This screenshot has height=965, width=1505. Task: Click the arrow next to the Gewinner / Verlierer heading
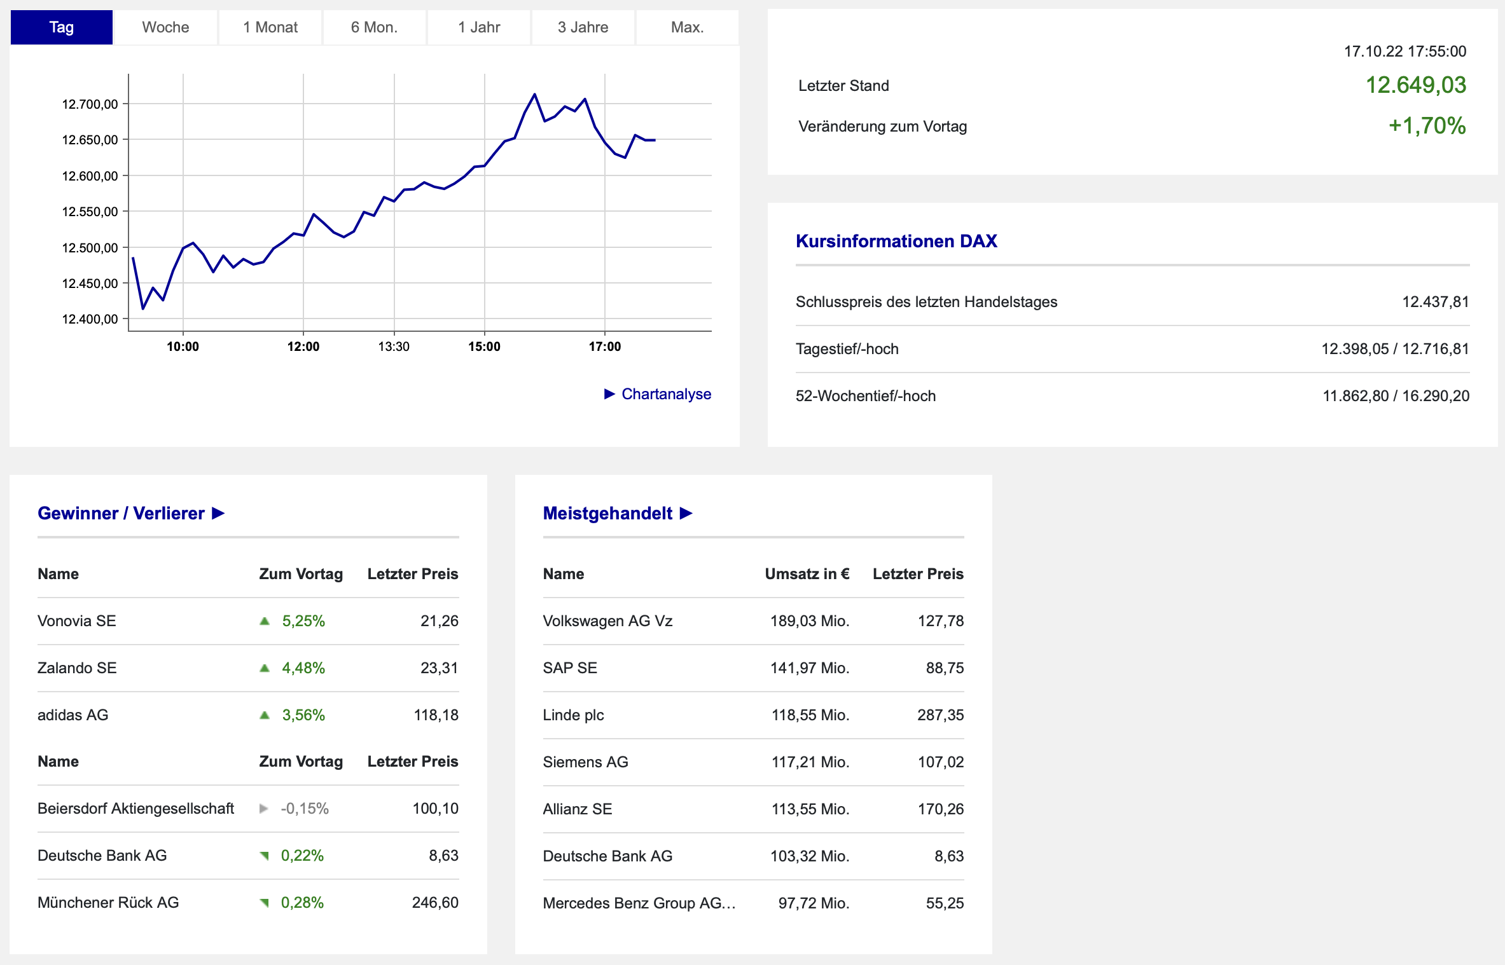[x=218, y=513]
